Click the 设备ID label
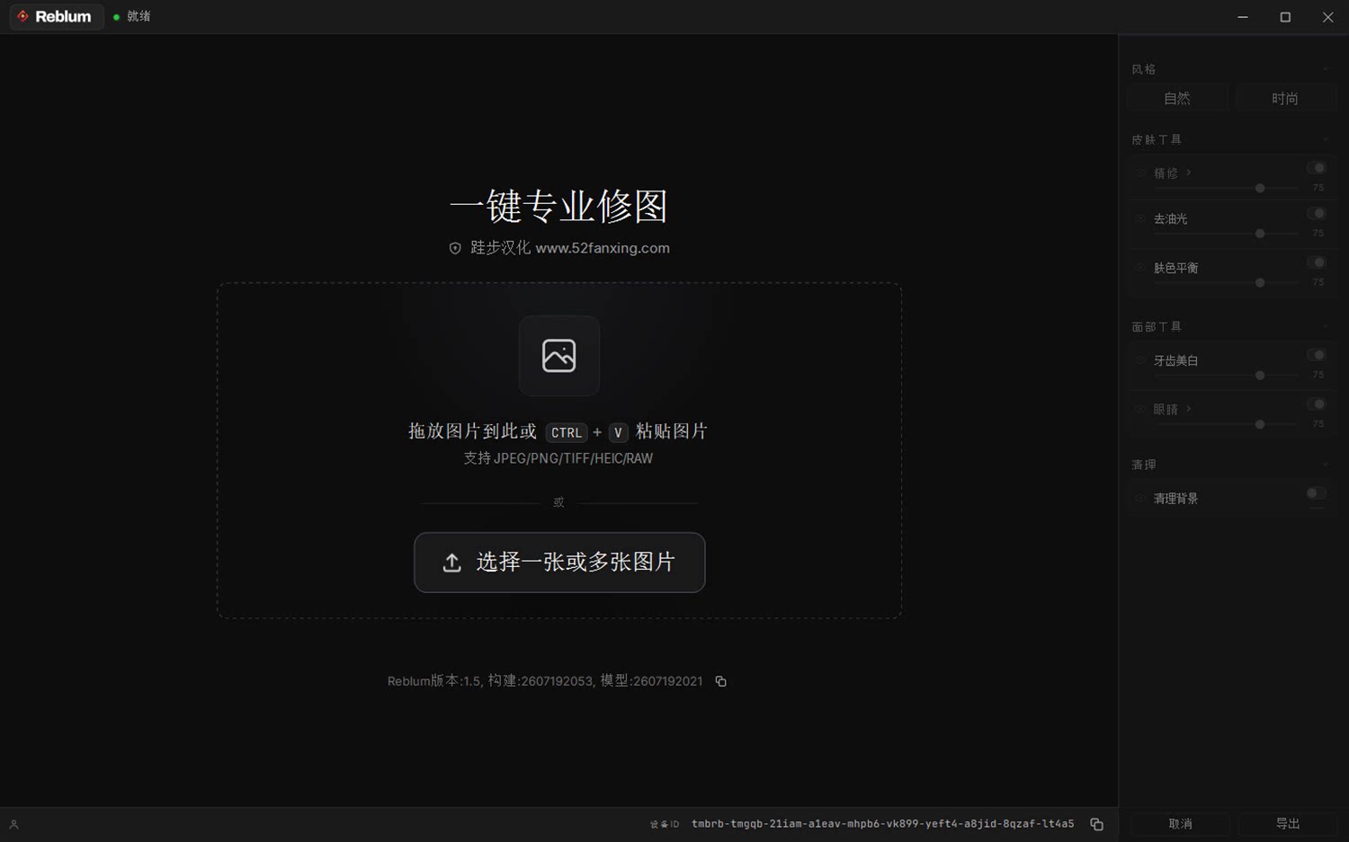This screenshot has height=842, width=1349. 665,824
